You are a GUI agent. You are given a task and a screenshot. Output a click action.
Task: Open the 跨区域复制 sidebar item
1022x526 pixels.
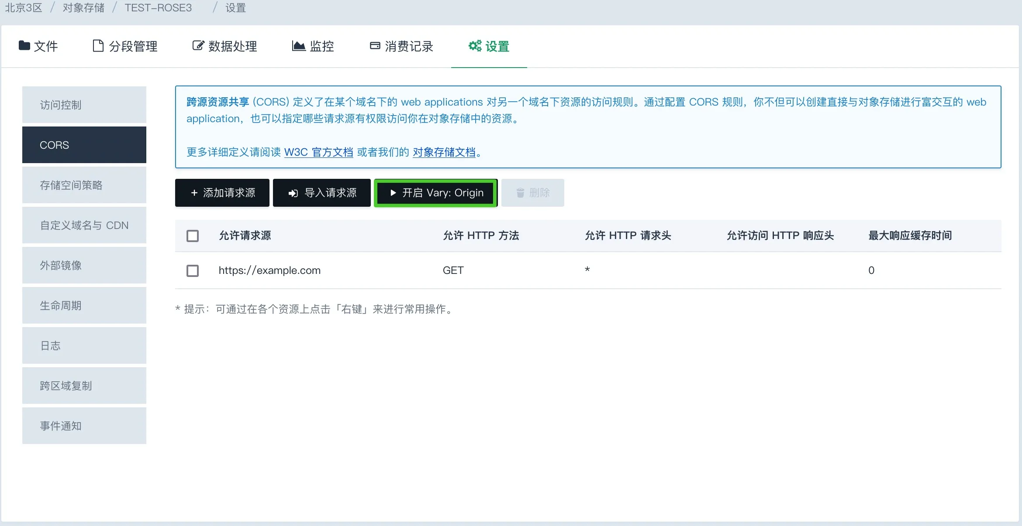pos(84,386)
